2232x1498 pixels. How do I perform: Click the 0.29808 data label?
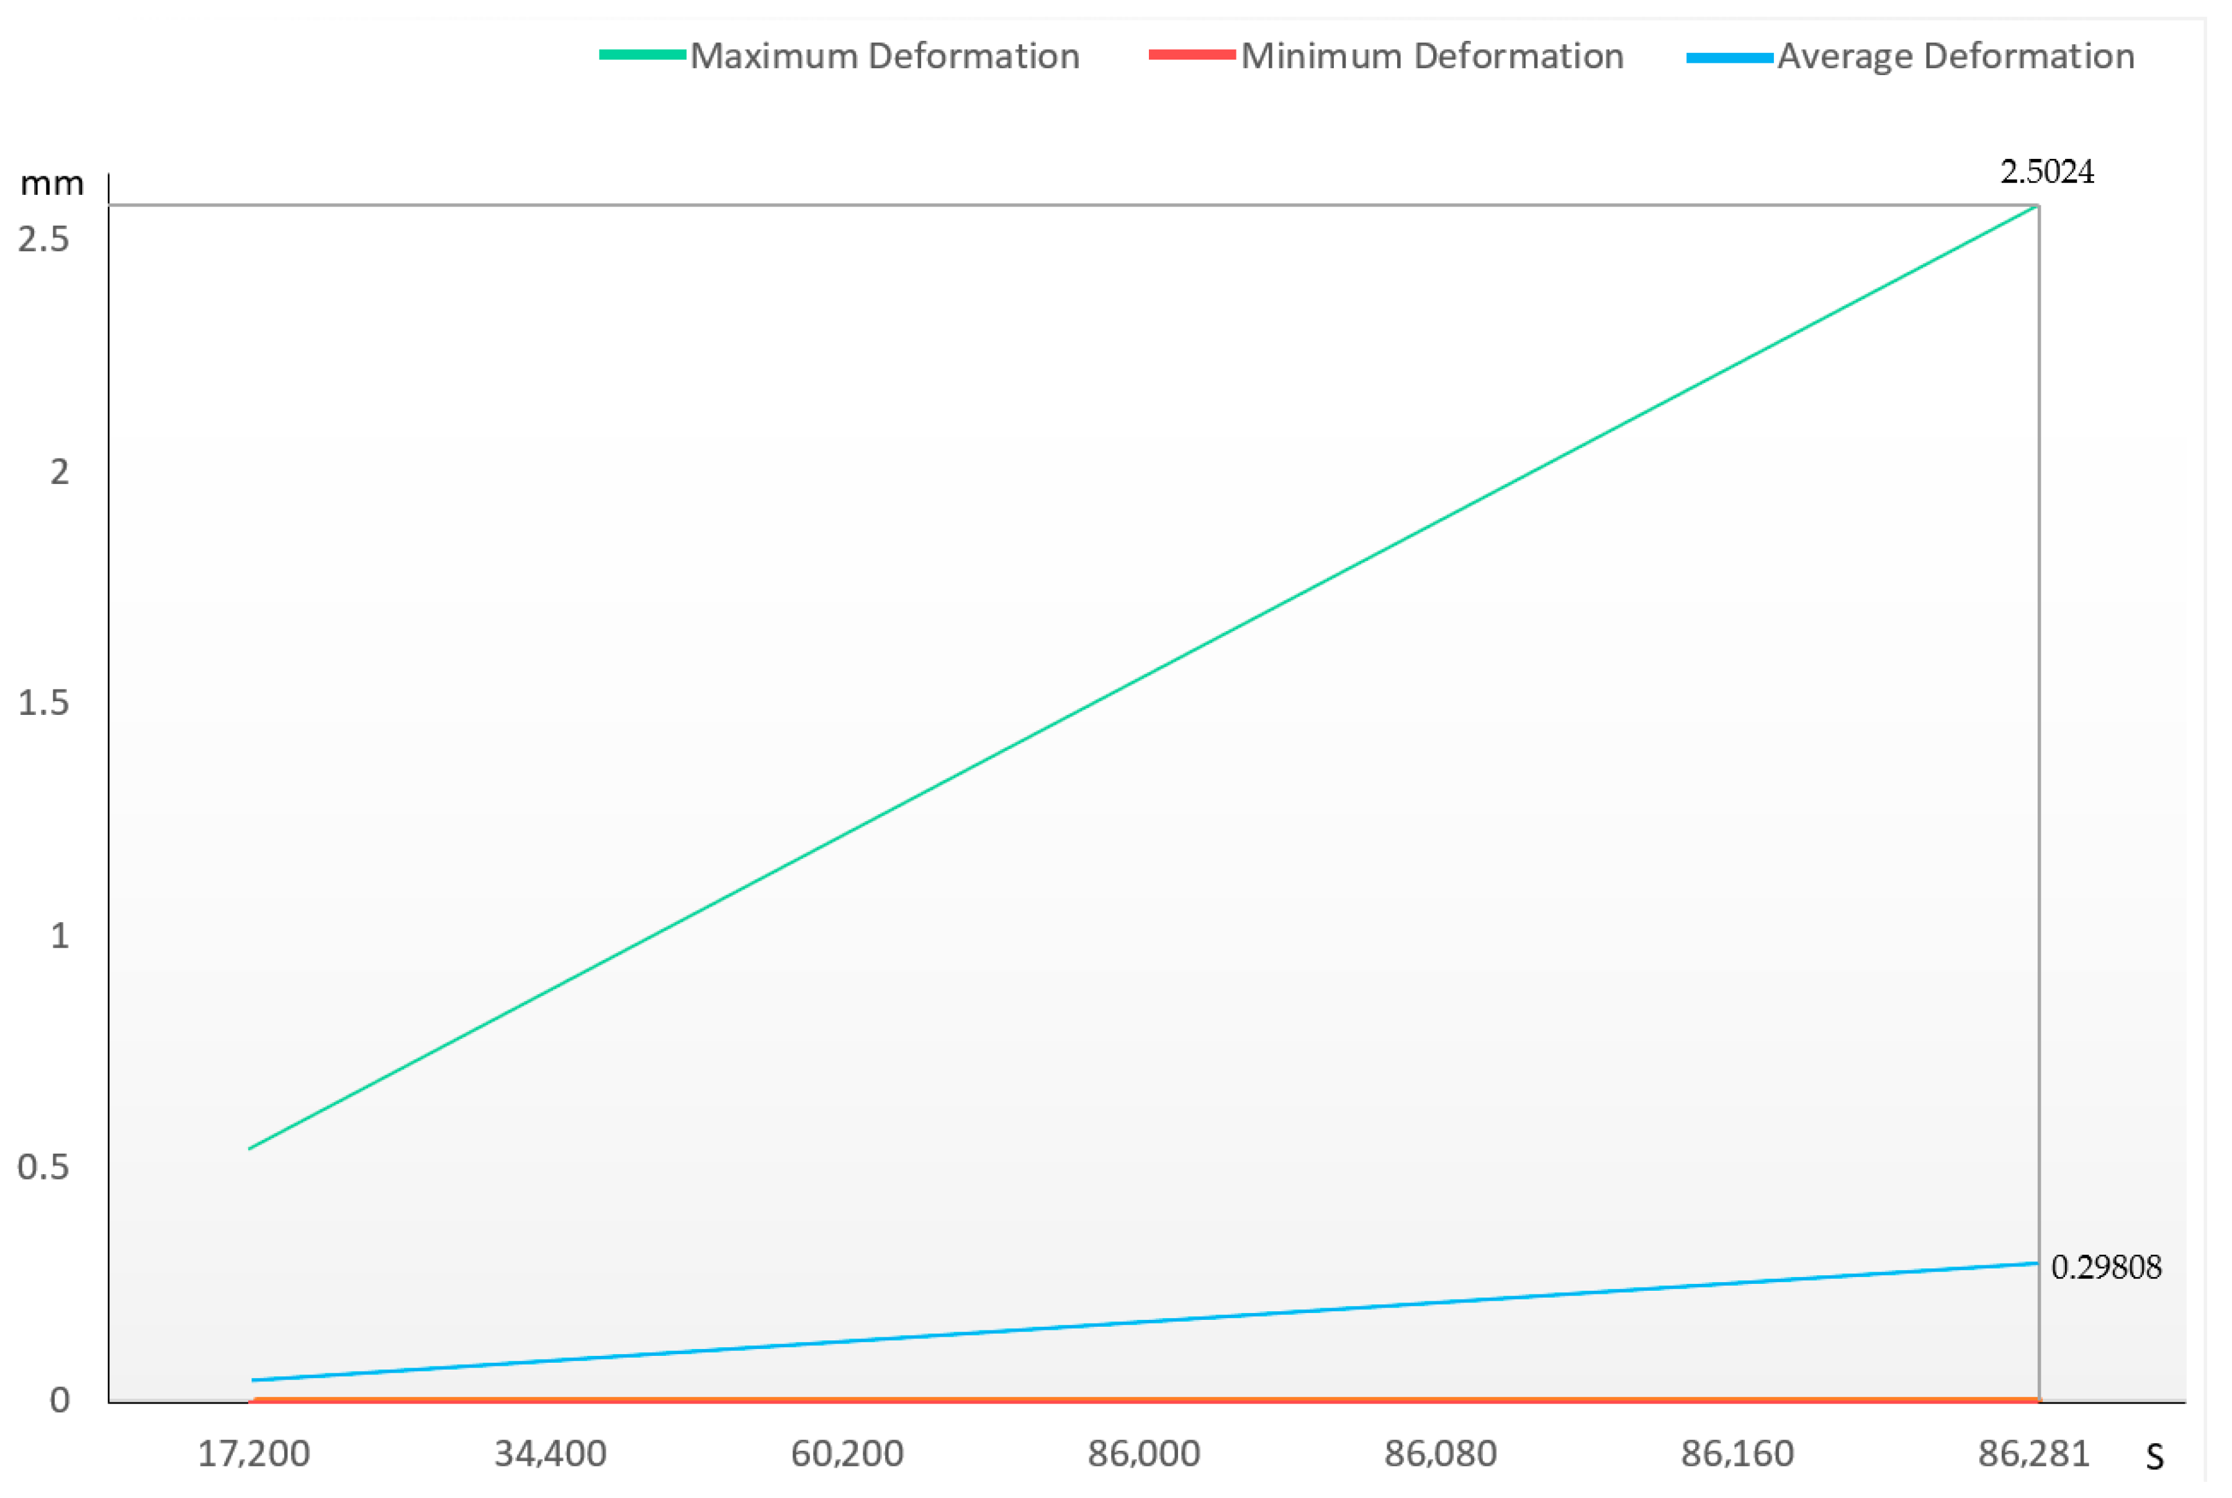point(2106,1268)
